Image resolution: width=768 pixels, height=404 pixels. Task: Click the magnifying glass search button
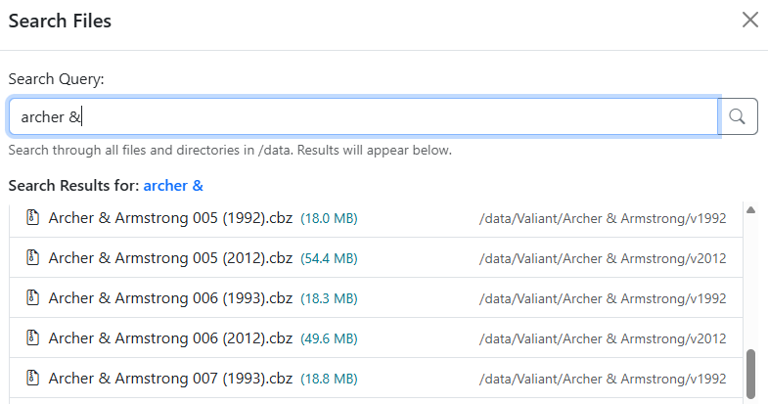738,116
